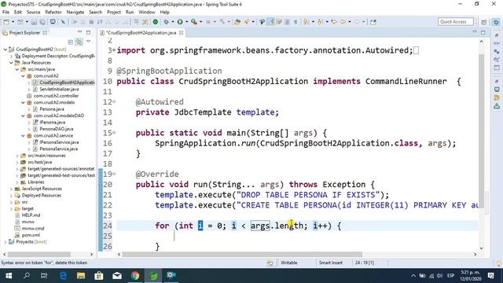Click the Run with coverage toolbar icon
Viewport: 503px width, 283px height.
pos(194,22)
